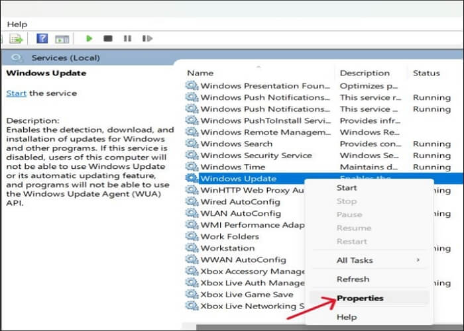Screen dimensions: 464x331
Task: Click the blue Help question mark icon
Action: pyautogui.click(x=42, y=39)
